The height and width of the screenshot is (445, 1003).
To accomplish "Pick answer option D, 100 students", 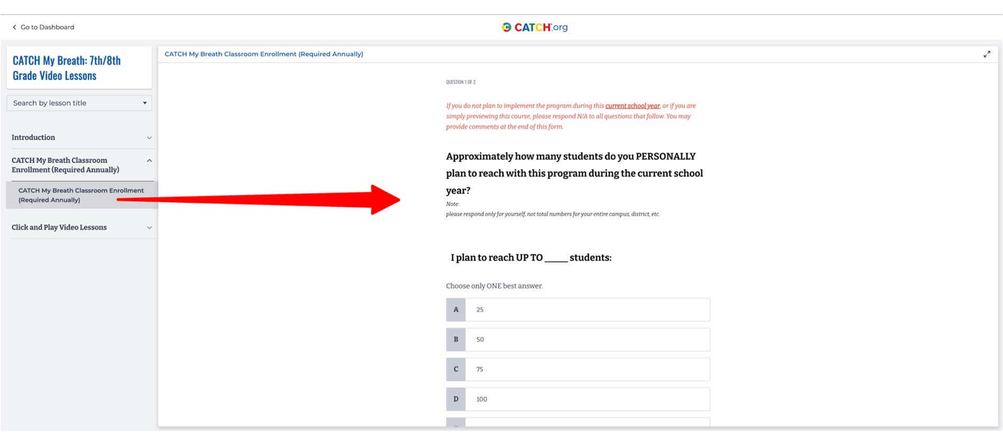I will point(587,399).
